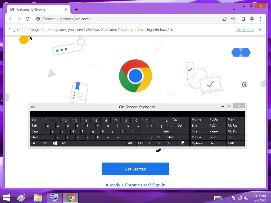Open the tab search chevron

coord(234,10)
